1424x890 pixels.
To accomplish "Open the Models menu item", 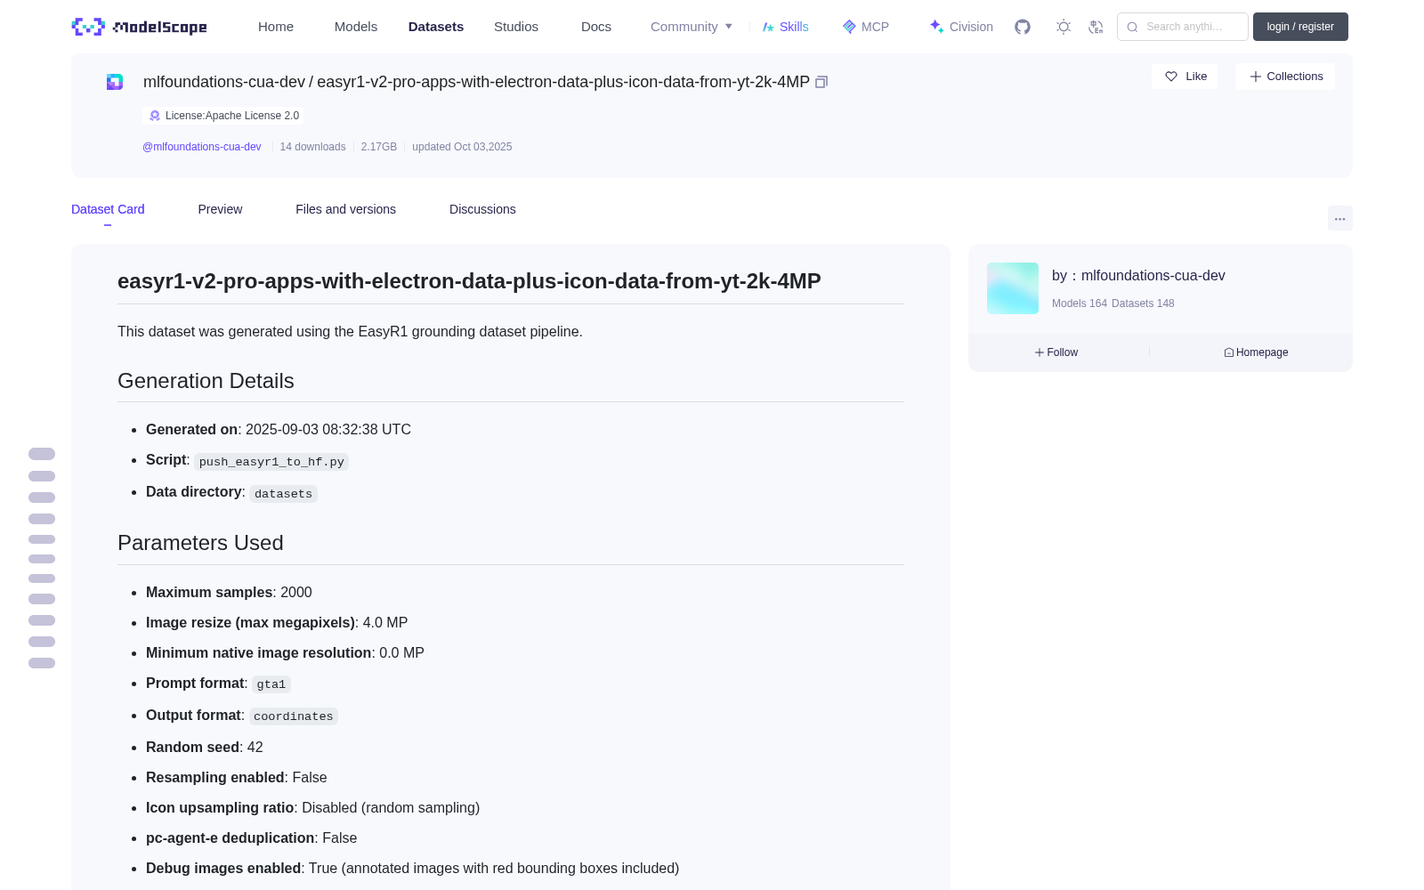I will coord(356,27).
